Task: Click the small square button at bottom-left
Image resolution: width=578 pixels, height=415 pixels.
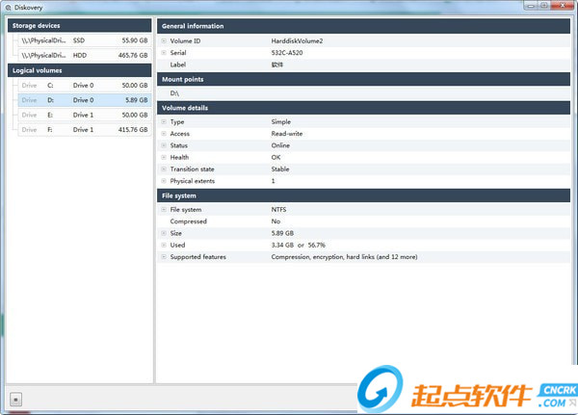Action: click(x=15, y=400)
